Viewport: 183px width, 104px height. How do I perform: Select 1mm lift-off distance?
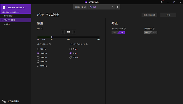pos(71,53)
